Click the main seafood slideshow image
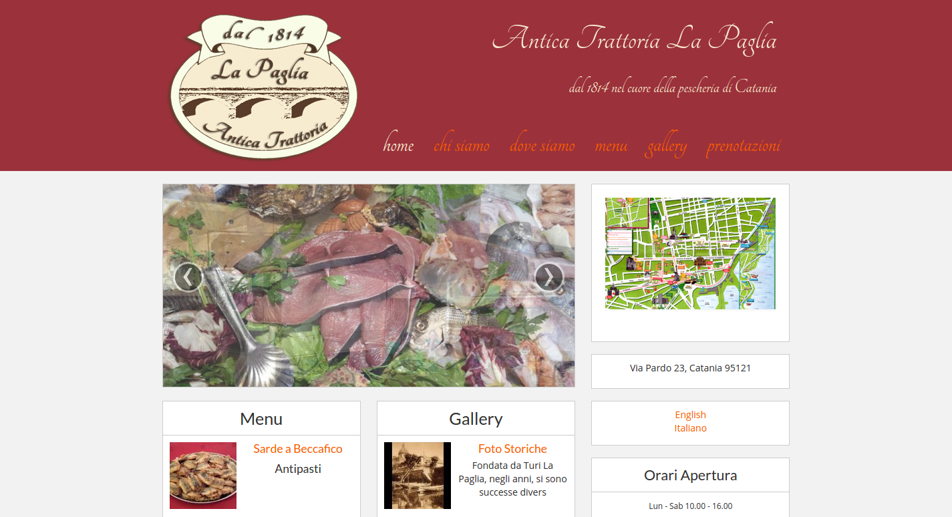Viewport: 952px width, 517px height. [x=369, y=286]
